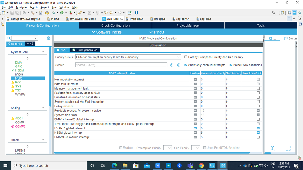Image resolution: width=303 pixels, height=170 pixels.
Task: Click the Pin editor icon in toolbar
Action: (x=130, y=13)
